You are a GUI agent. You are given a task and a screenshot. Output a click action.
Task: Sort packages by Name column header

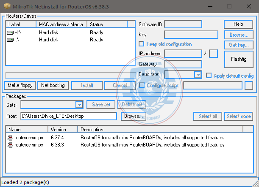pyautogui.click(x=27, y=130)
